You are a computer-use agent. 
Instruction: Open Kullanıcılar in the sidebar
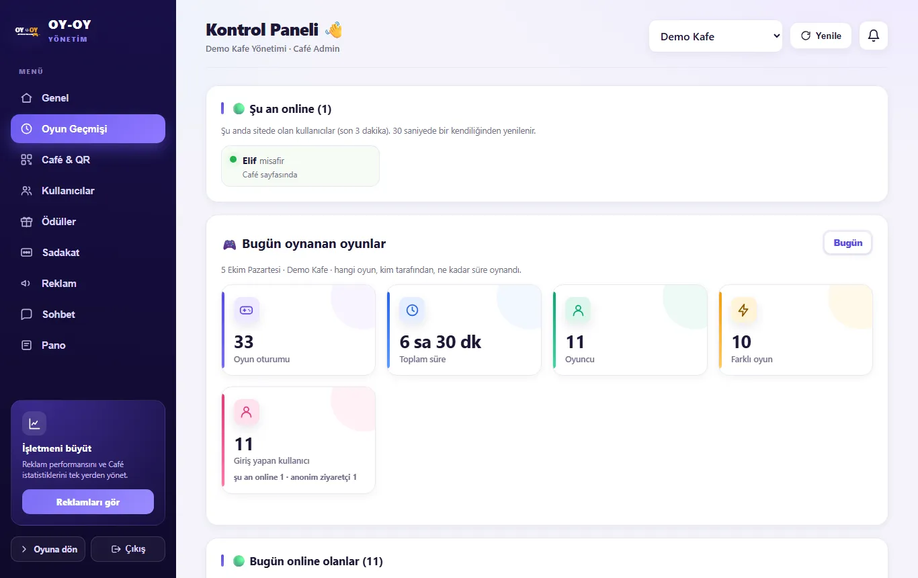coord(88,191)
